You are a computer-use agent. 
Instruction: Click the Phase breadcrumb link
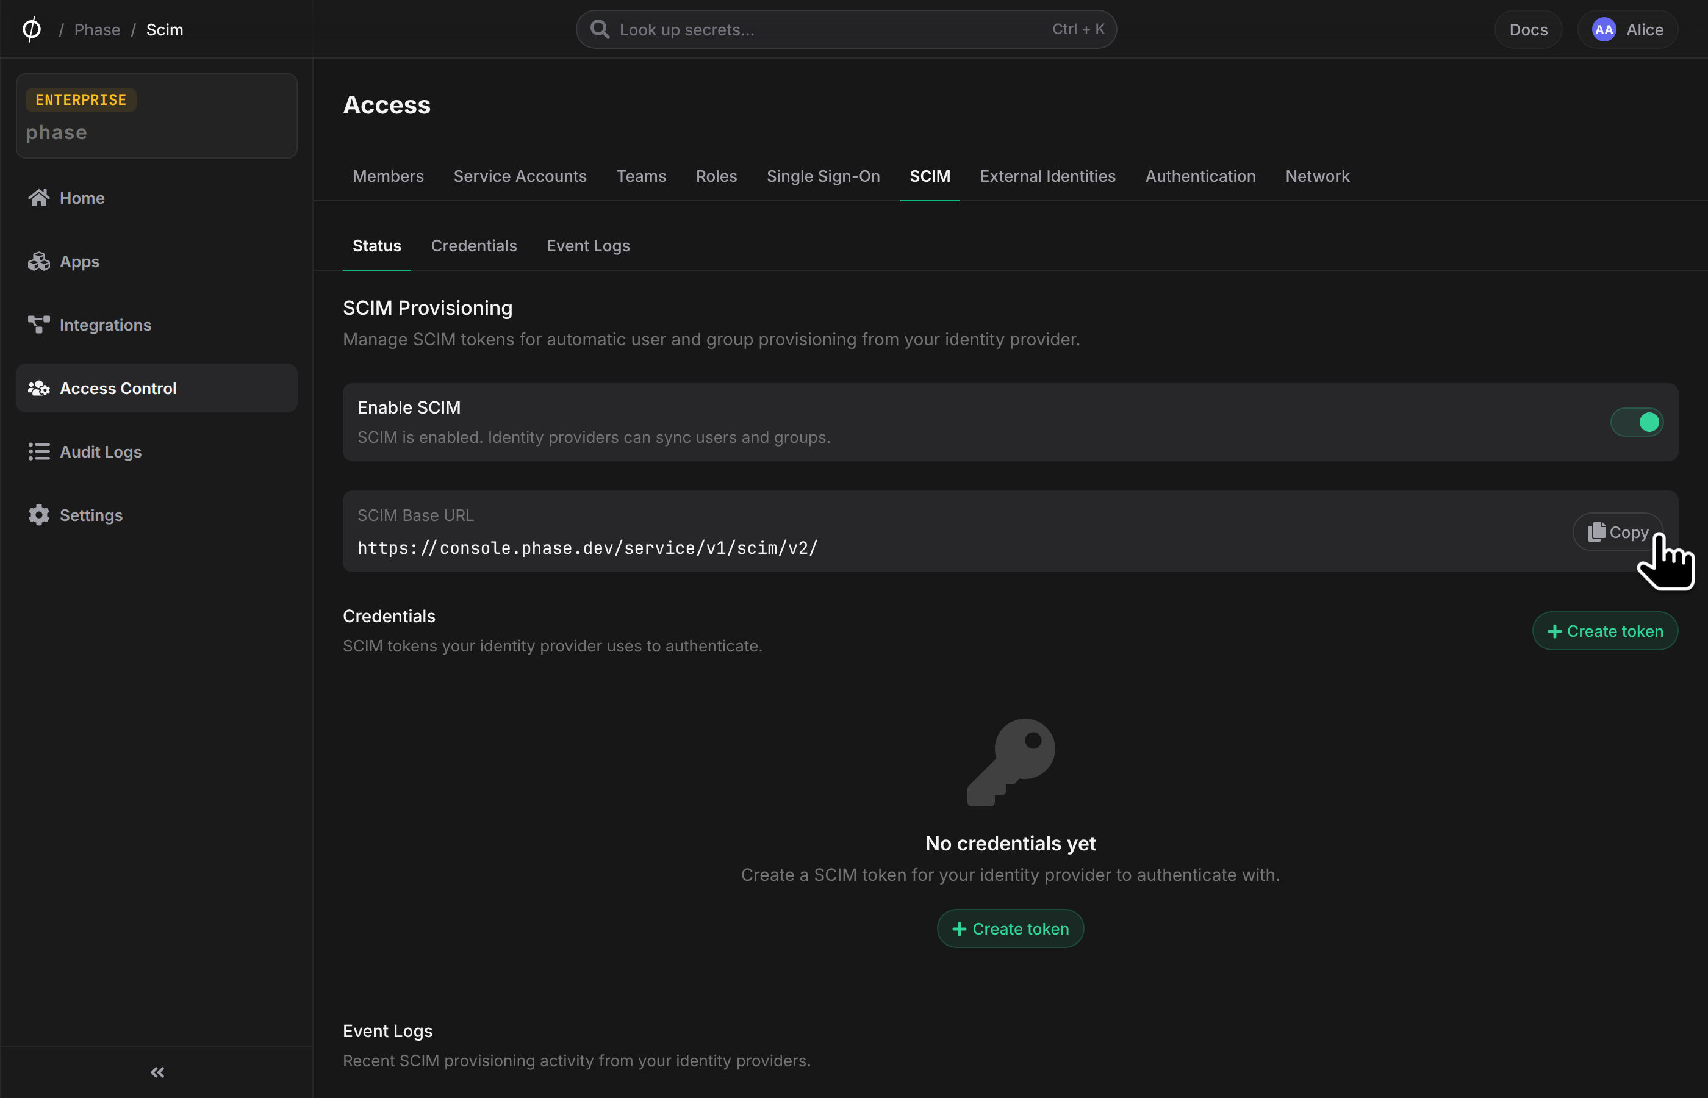coord(97,29)
